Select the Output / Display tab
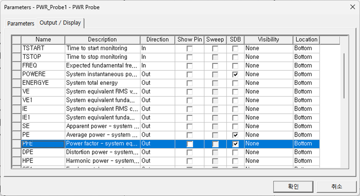 (60, 23)
